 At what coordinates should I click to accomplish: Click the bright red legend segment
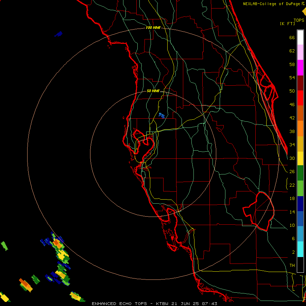(x=300, y=98)
